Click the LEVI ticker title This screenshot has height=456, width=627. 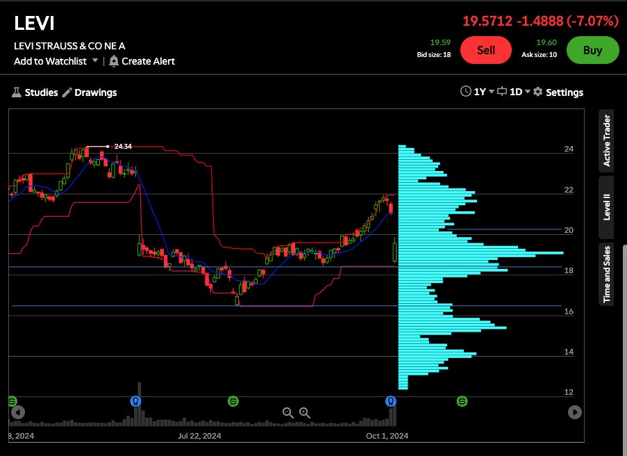tap(34, 23)
